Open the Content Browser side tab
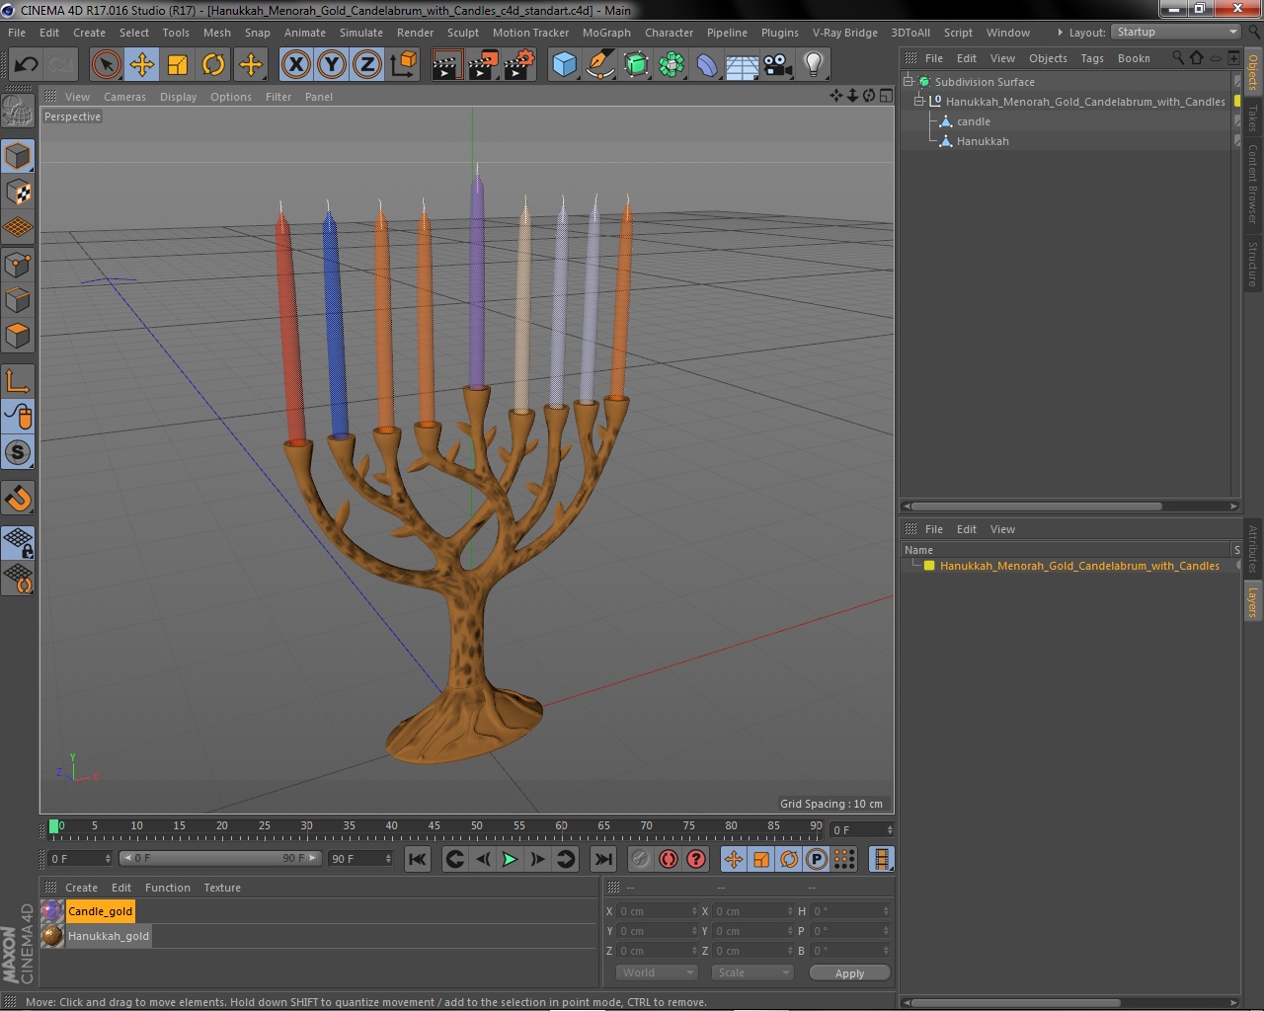This screenshot has width=1264, height=1011. 1253,184
